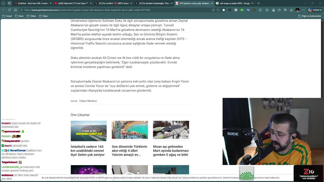Viewport: 324px width, 182px height.
Task: Open the Sohbet et Copilot button
Action: [315, 10]
